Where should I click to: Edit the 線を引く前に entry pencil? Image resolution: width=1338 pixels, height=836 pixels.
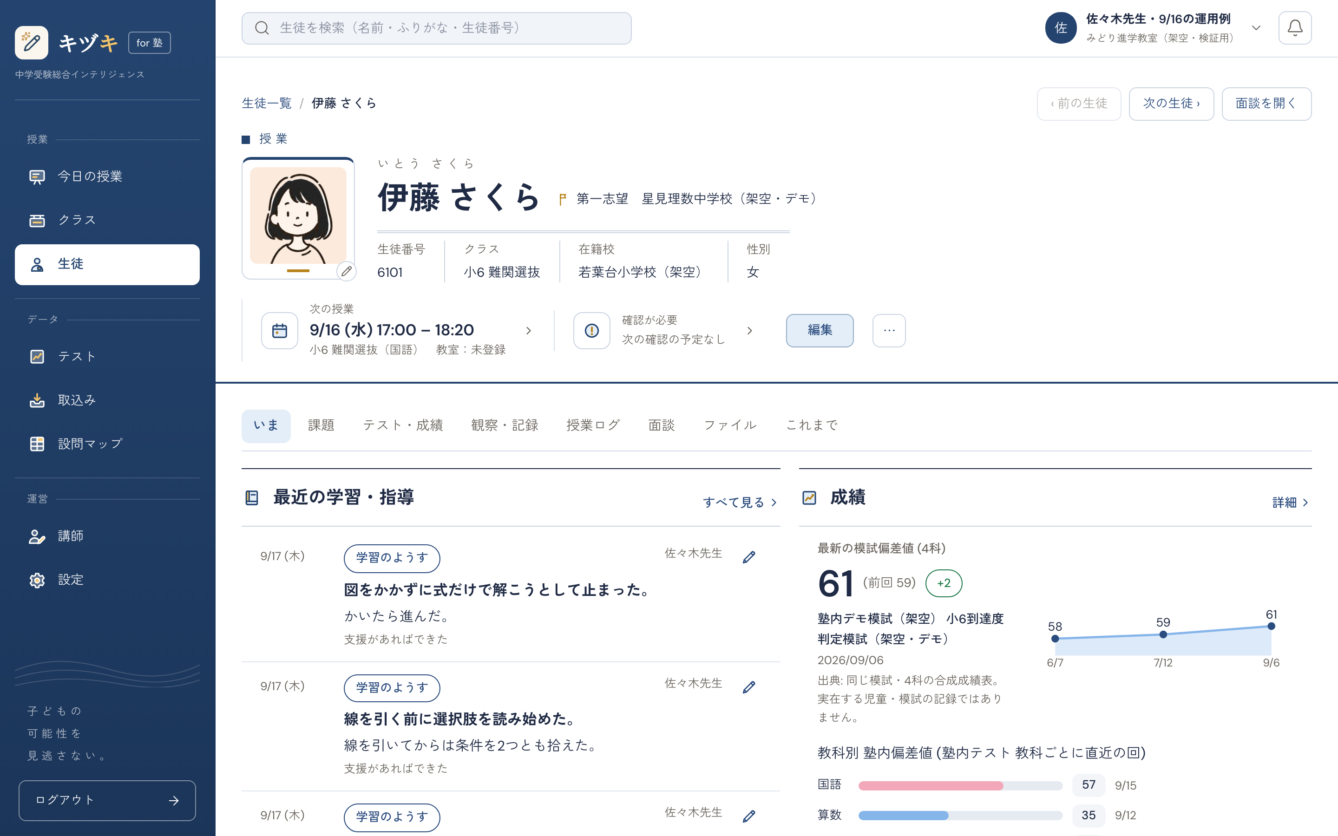click(748, 687)
